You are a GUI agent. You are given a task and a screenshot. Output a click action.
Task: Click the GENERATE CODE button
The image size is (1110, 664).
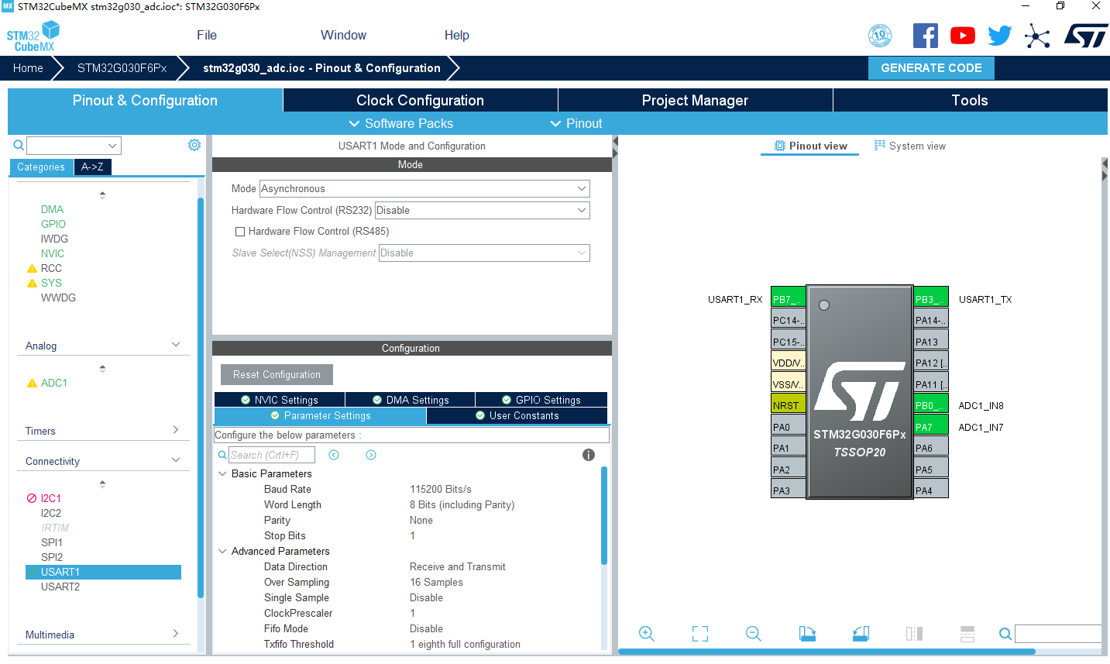click(x=931, y=68)
